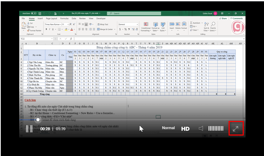Open the Fill dropdown in Editing
The height and width of the screenshot is (156, 264).
[193, 27]
